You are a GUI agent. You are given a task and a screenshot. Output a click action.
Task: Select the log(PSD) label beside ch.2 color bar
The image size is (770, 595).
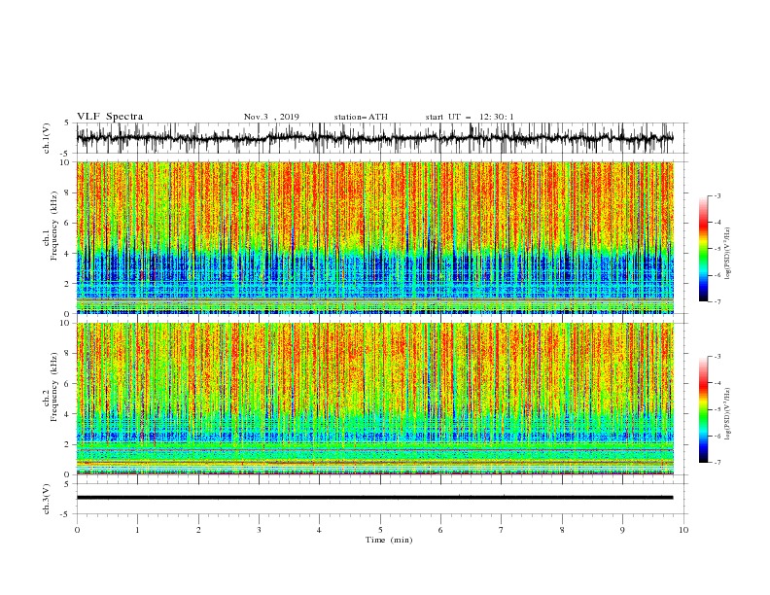[x=727, y=414]
